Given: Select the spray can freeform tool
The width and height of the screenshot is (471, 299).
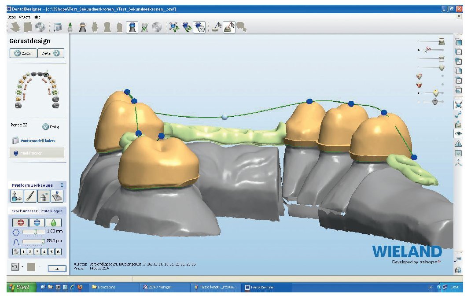Looking at the screenshot, I should pos(44,196).
